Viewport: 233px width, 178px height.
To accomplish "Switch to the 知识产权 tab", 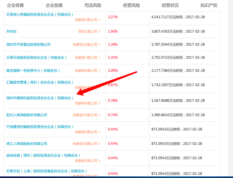I will 209,5.
